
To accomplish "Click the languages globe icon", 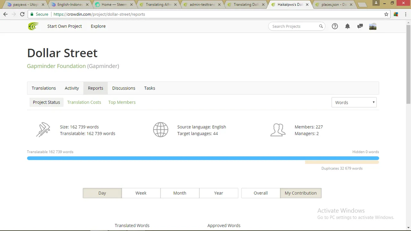I will click(x=161, y=130).
